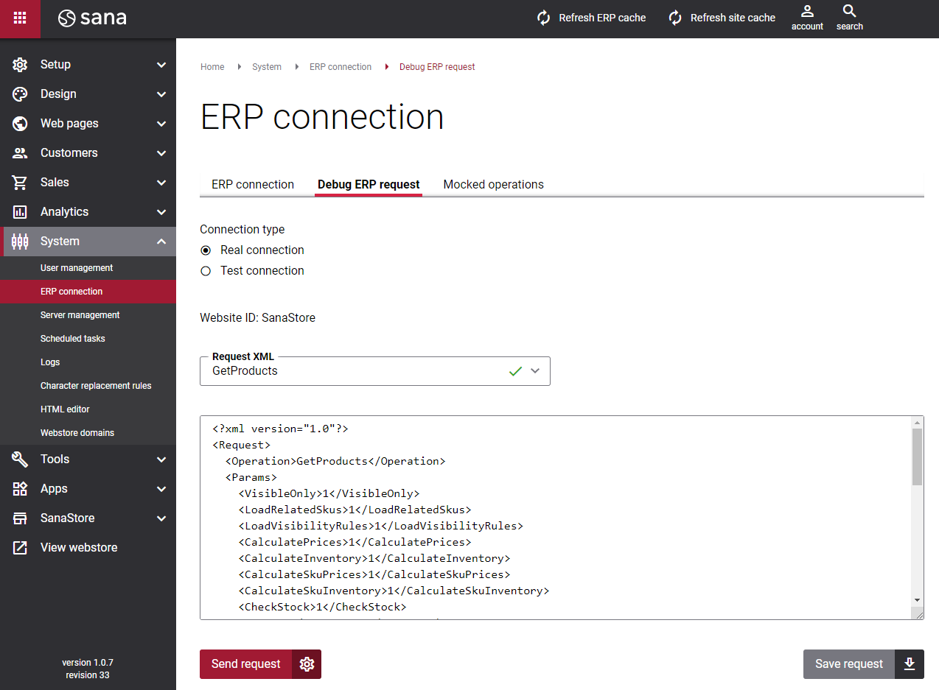The height and width of the screenshot is (690, 939).
Task: Open Webstore domains in sidebar
Action: coord(88,433)
